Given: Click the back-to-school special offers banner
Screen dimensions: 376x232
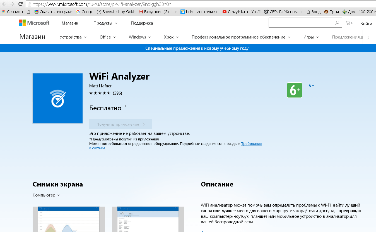Looking at the screenshot, I should pyautogui.click(x=197, y=48).
